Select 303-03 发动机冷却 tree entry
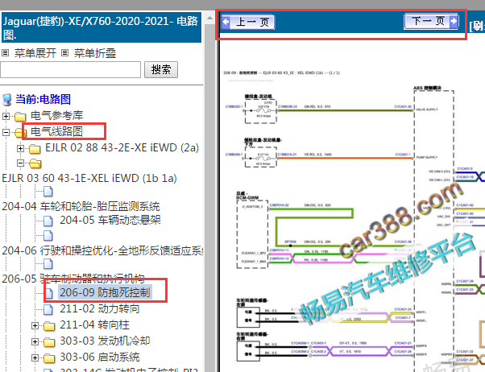Viewport: 485px width, 372px height. 105,341
